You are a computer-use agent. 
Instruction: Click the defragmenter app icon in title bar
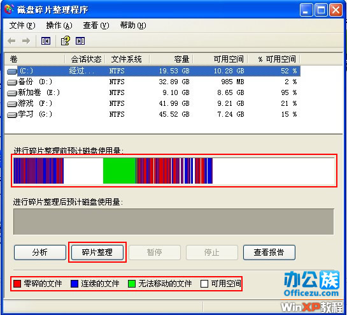pyautogui.click(x=9, y=10)
